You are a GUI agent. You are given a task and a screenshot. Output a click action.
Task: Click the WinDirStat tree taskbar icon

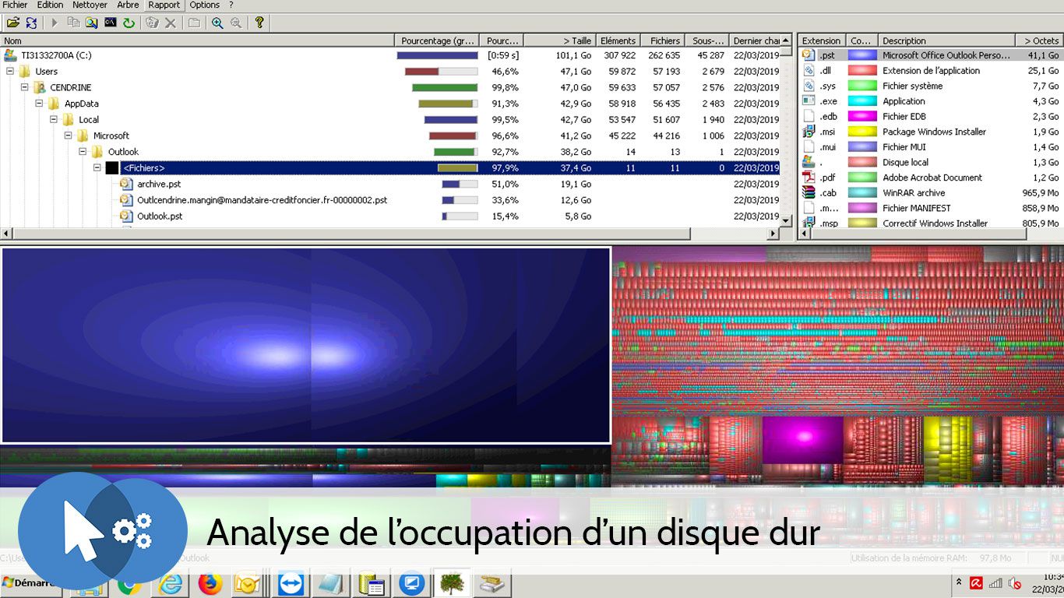coord(452,583)
